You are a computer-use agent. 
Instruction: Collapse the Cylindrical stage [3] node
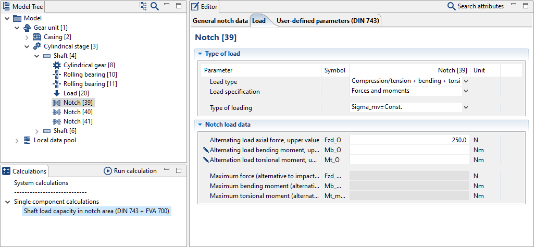point(27,46)
